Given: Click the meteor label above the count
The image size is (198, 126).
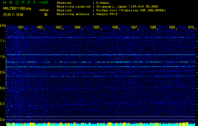Looking at the screenshot, I should pos(44,10).
